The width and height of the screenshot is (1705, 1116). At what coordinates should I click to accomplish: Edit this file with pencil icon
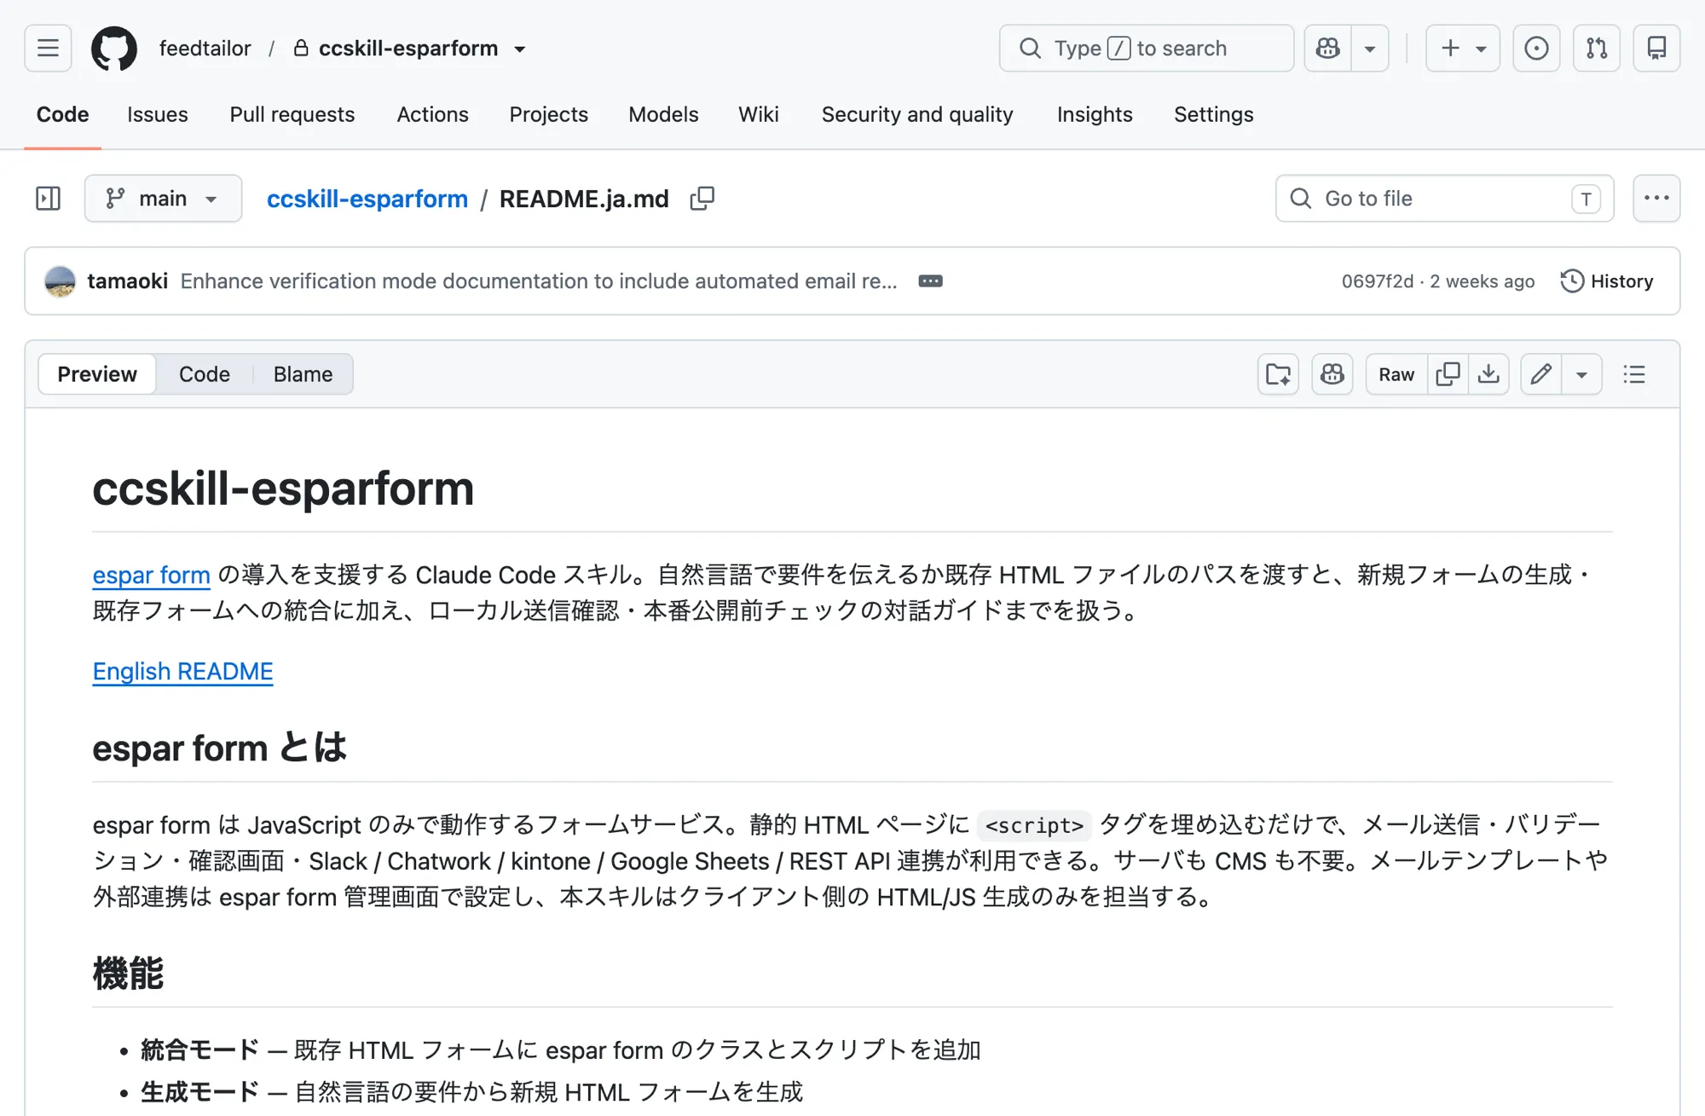tap(1540, 374)
